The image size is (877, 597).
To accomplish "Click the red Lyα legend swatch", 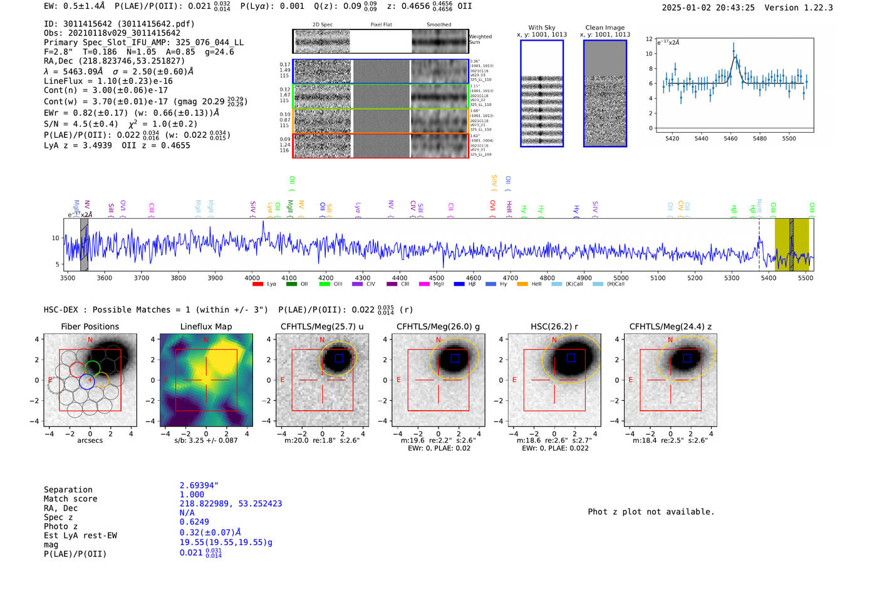I will pos(257,284).
